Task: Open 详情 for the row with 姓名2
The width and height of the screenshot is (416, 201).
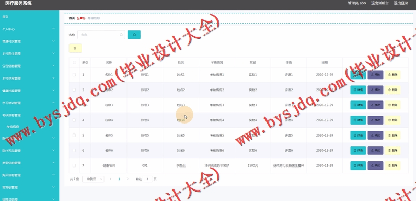Action: (358, 90)
